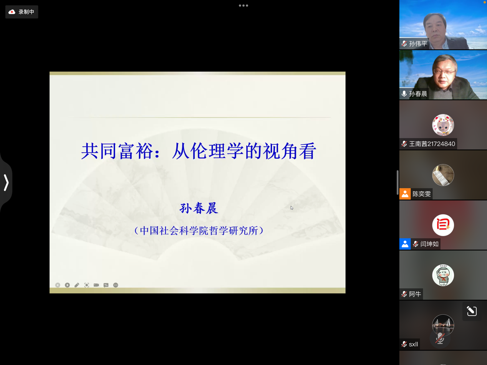Viewport: 487px width, 365px height.
Task: Click the blue host badge beside 闫坤如
Action: click(x=405, y=244)
